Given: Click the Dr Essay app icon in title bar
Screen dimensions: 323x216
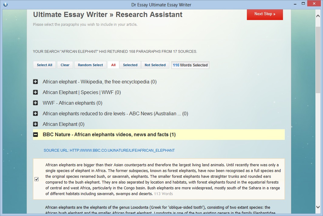Looking at the screenshot, I should (x=5, y=4).
